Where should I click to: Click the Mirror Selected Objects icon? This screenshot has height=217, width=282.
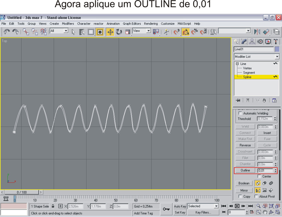tap(257, 32)
